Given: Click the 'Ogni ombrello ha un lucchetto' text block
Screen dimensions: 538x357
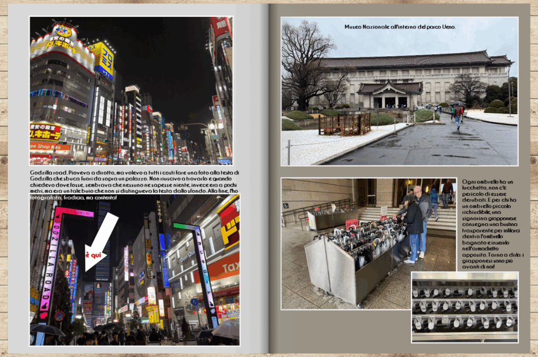Looking at the screenshot, I should [x=493, y=224].
